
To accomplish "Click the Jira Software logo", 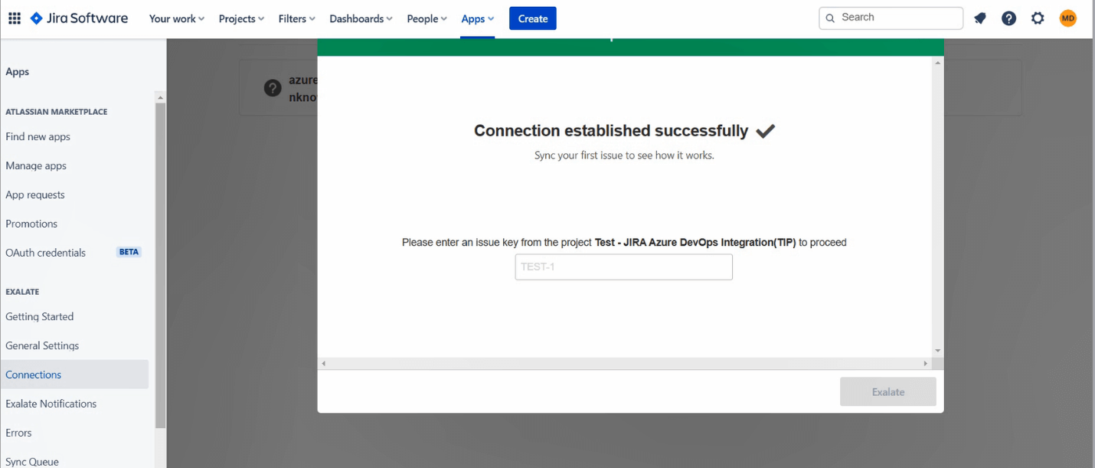I will (79, 18).
